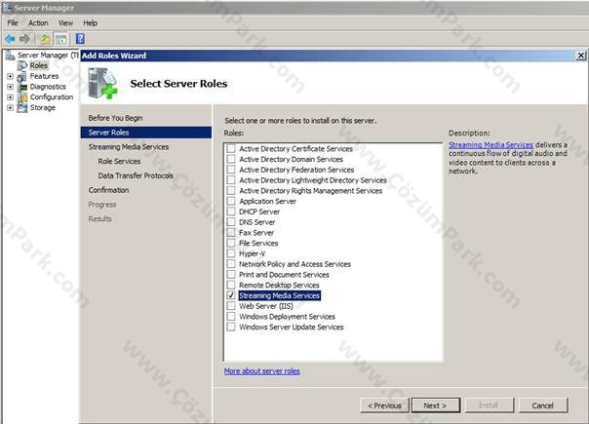The image size is (589, 424).
Task: Check Network Policy and Access Services
Action: [231, 264]
